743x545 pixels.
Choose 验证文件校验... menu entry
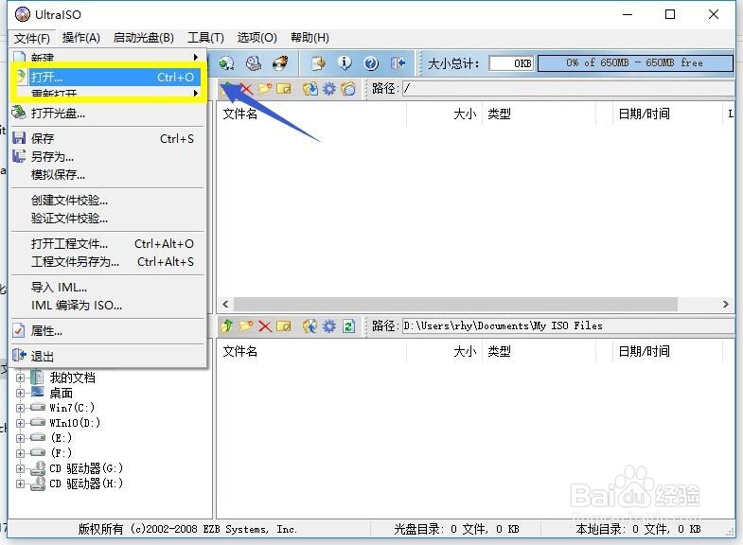point(107,219)
